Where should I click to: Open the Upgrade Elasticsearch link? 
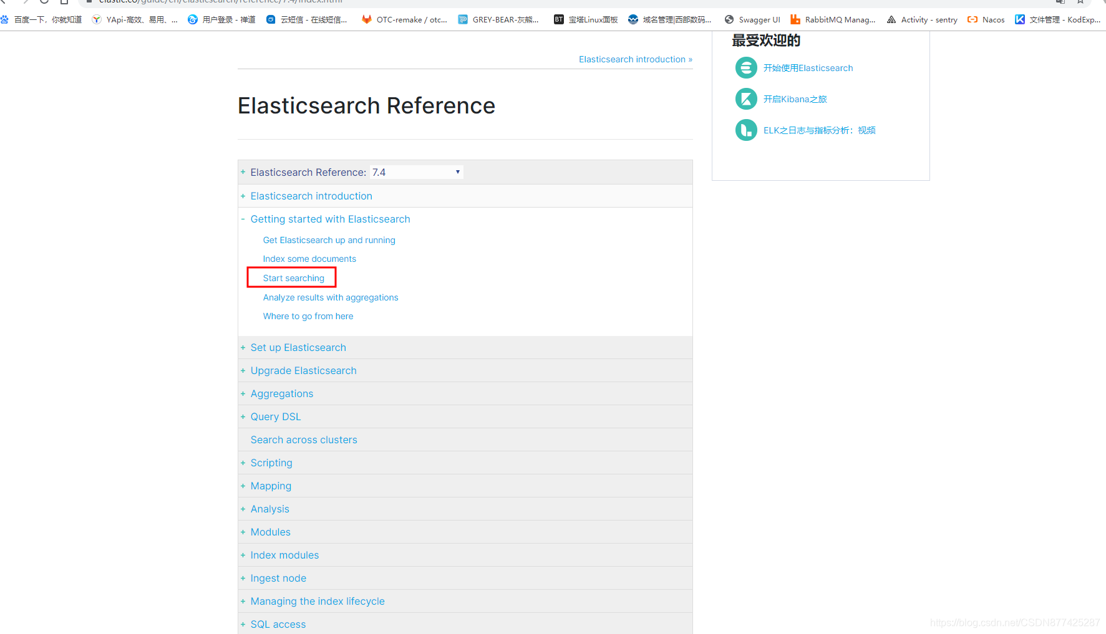click(304, 370)
